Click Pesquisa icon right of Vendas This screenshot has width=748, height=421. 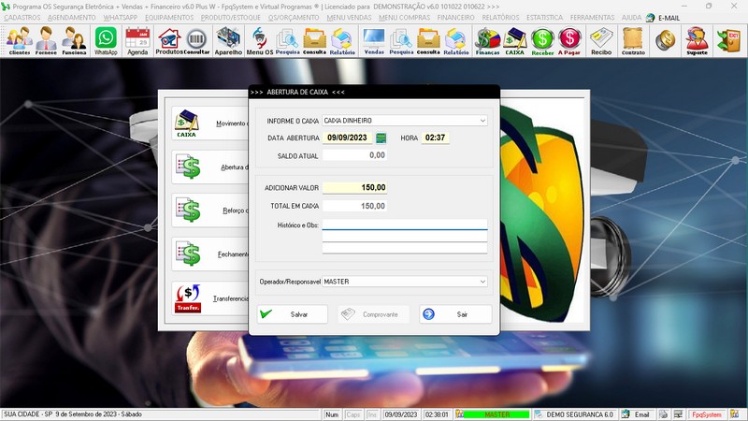[401, 41]
